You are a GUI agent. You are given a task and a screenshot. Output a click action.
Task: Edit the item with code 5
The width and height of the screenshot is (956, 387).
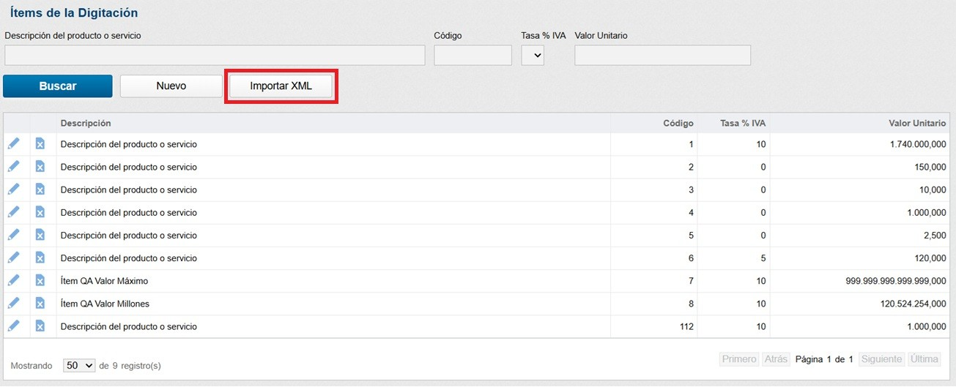click(x=14, y=236)
